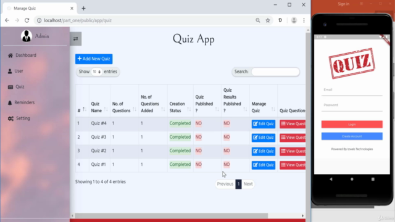
Task: Edit Quiz #3
Action: 264,138
